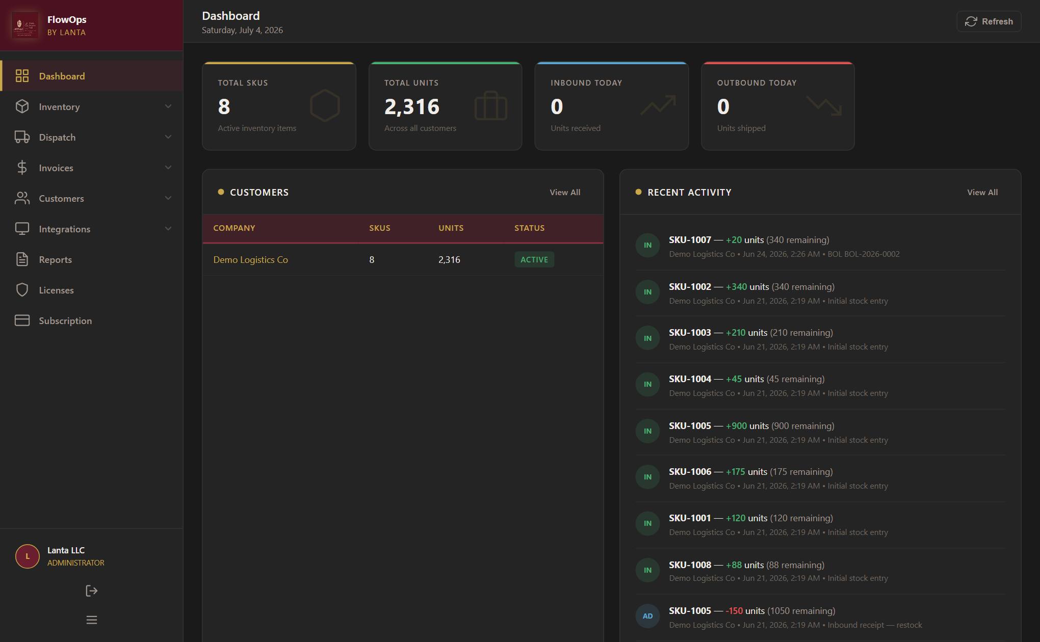Click the logout arrow icon
Viewport: 1040px width, 642px height.
91,591
